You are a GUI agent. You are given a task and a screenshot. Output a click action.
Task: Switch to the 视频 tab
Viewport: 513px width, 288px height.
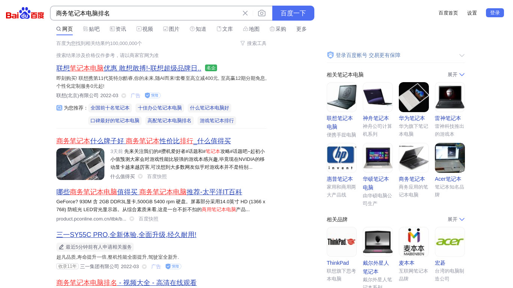pyautogui.click(x=145, y=29)
